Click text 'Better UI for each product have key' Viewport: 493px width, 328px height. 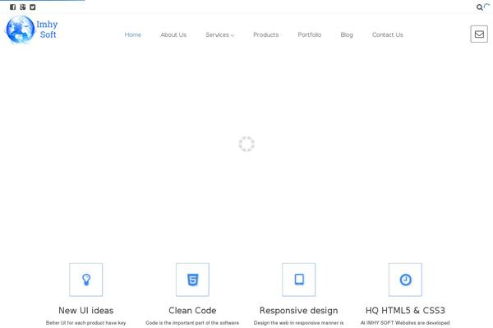pyautogui.click(x=85, y=323)
